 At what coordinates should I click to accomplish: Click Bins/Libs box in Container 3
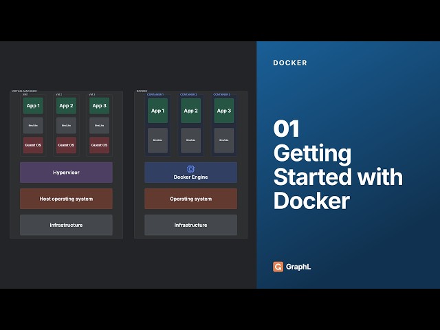[x=224, y=140]
